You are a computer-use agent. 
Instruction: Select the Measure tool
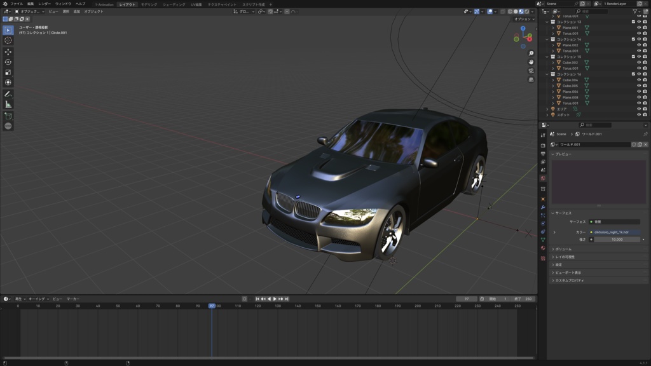pyautogui.click(x=8, y=104)
